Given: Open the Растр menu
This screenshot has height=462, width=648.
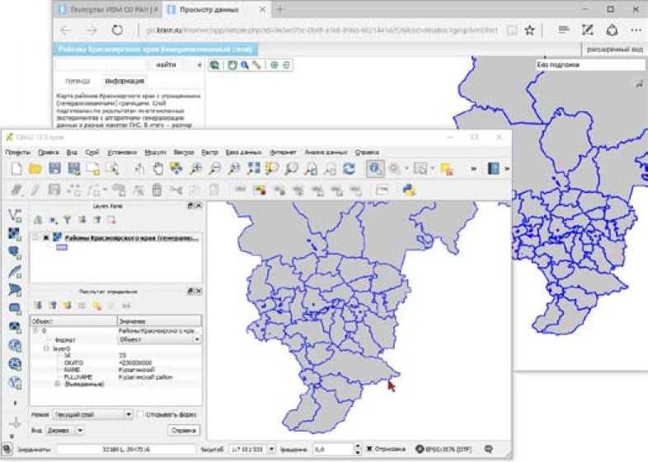Looking at the screenshot, I should [209, 152].
